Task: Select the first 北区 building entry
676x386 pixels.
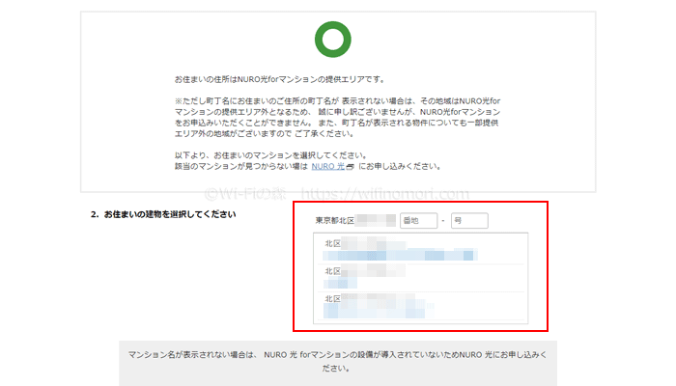Action: pyautogui.click(x=420, y=250)
